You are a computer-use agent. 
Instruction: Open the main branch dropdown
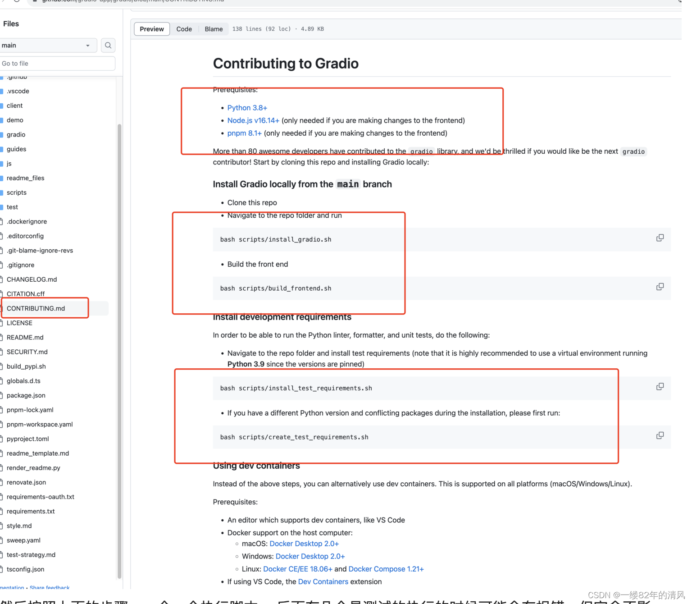[47, 45]
